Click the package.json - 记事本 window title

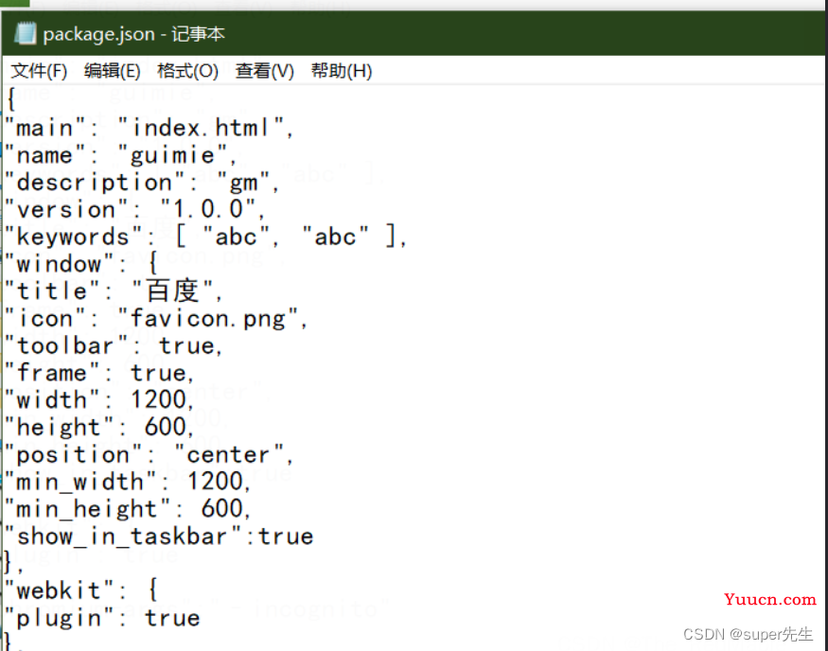(x=133, y=34)
